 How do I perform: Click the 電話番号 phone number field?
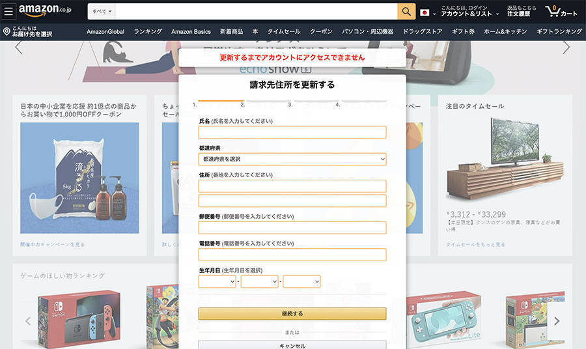click(292, 255)
